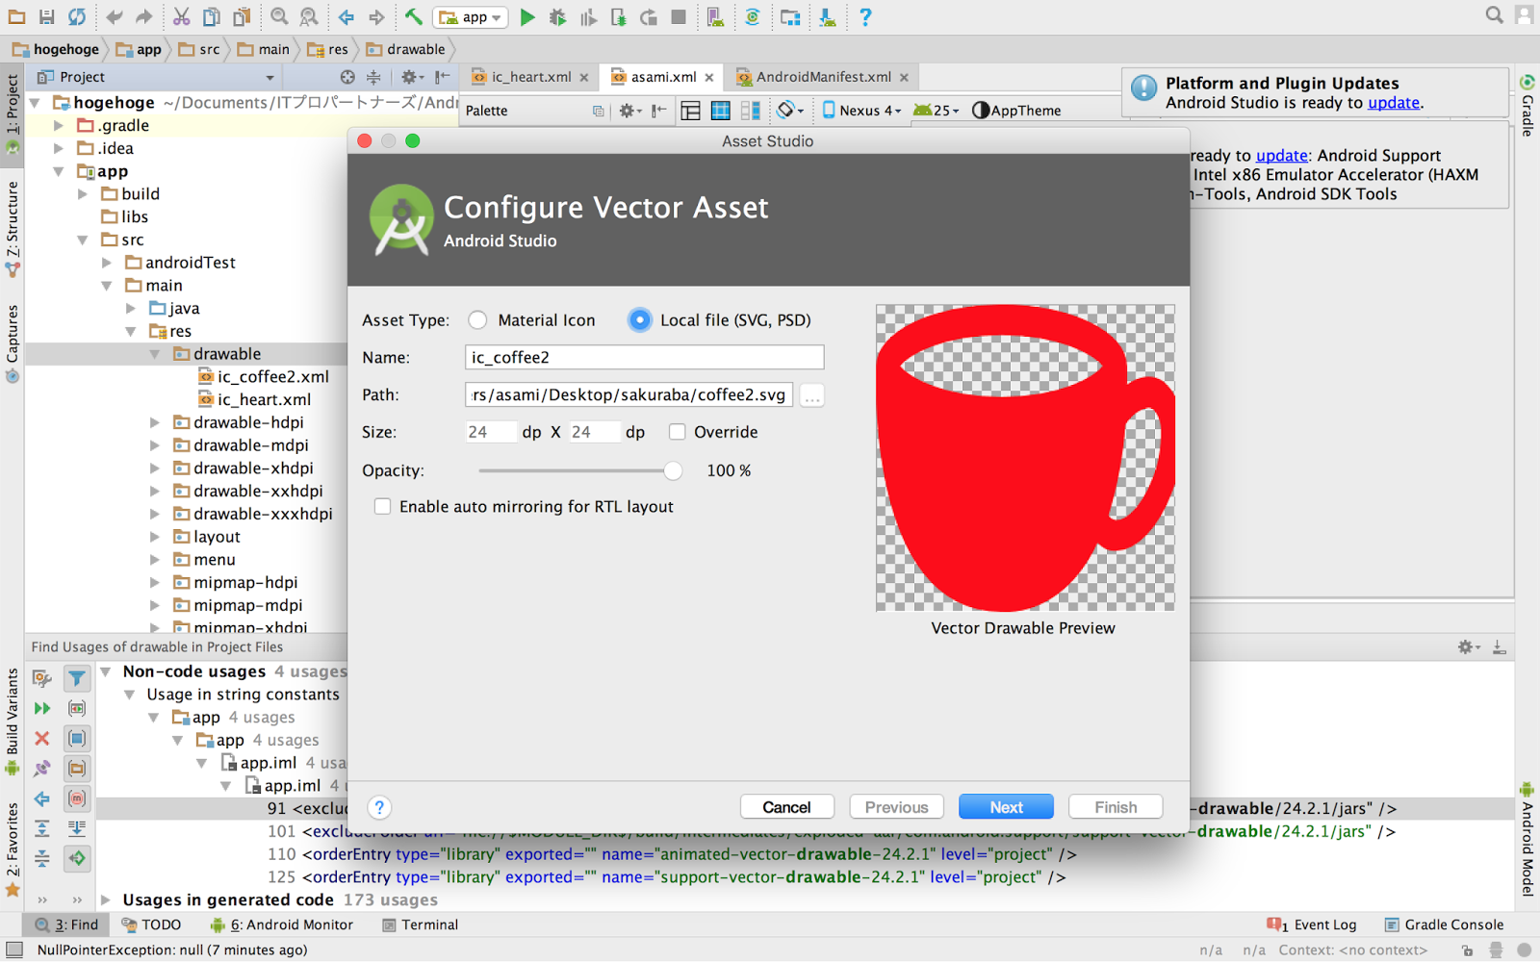Select the Material Icon asset type
Image resolution: width=1540 pixels, height=962 pixels.
pos(477,320)
